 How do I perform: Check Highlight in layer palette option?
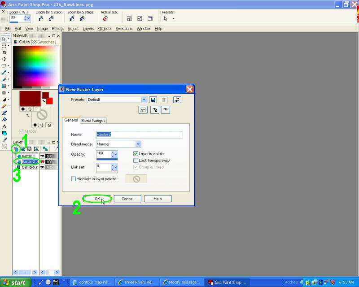pyautogui.click(x=74, y=179)
